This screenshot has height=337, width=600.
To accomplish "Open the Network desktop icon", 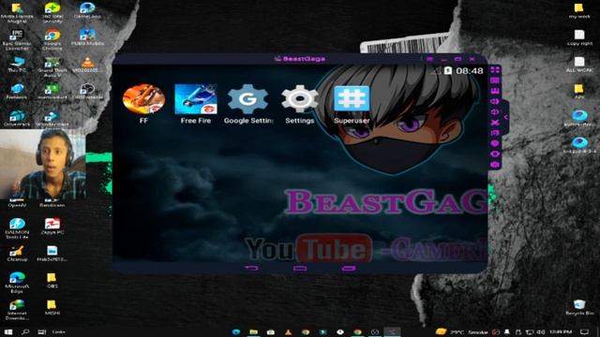I will 17,92.
